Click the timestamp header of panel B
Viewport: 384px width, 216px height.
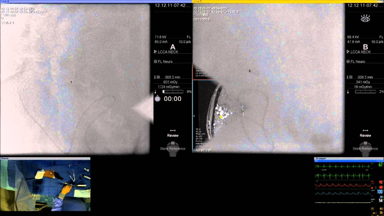[x=365, y=6]
